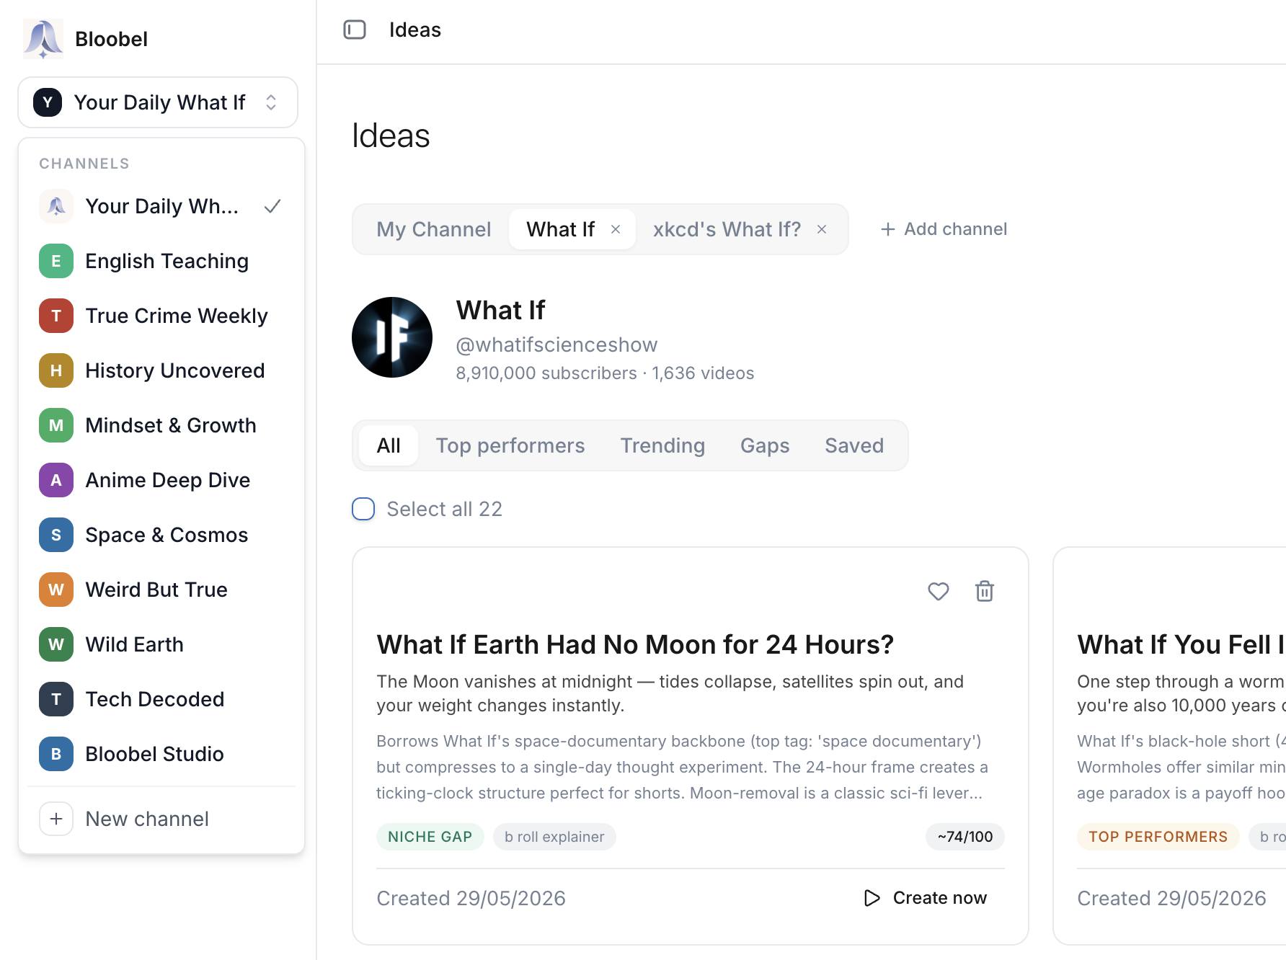
Task: Click the What If channel profile picture
Action: (392, 337)
